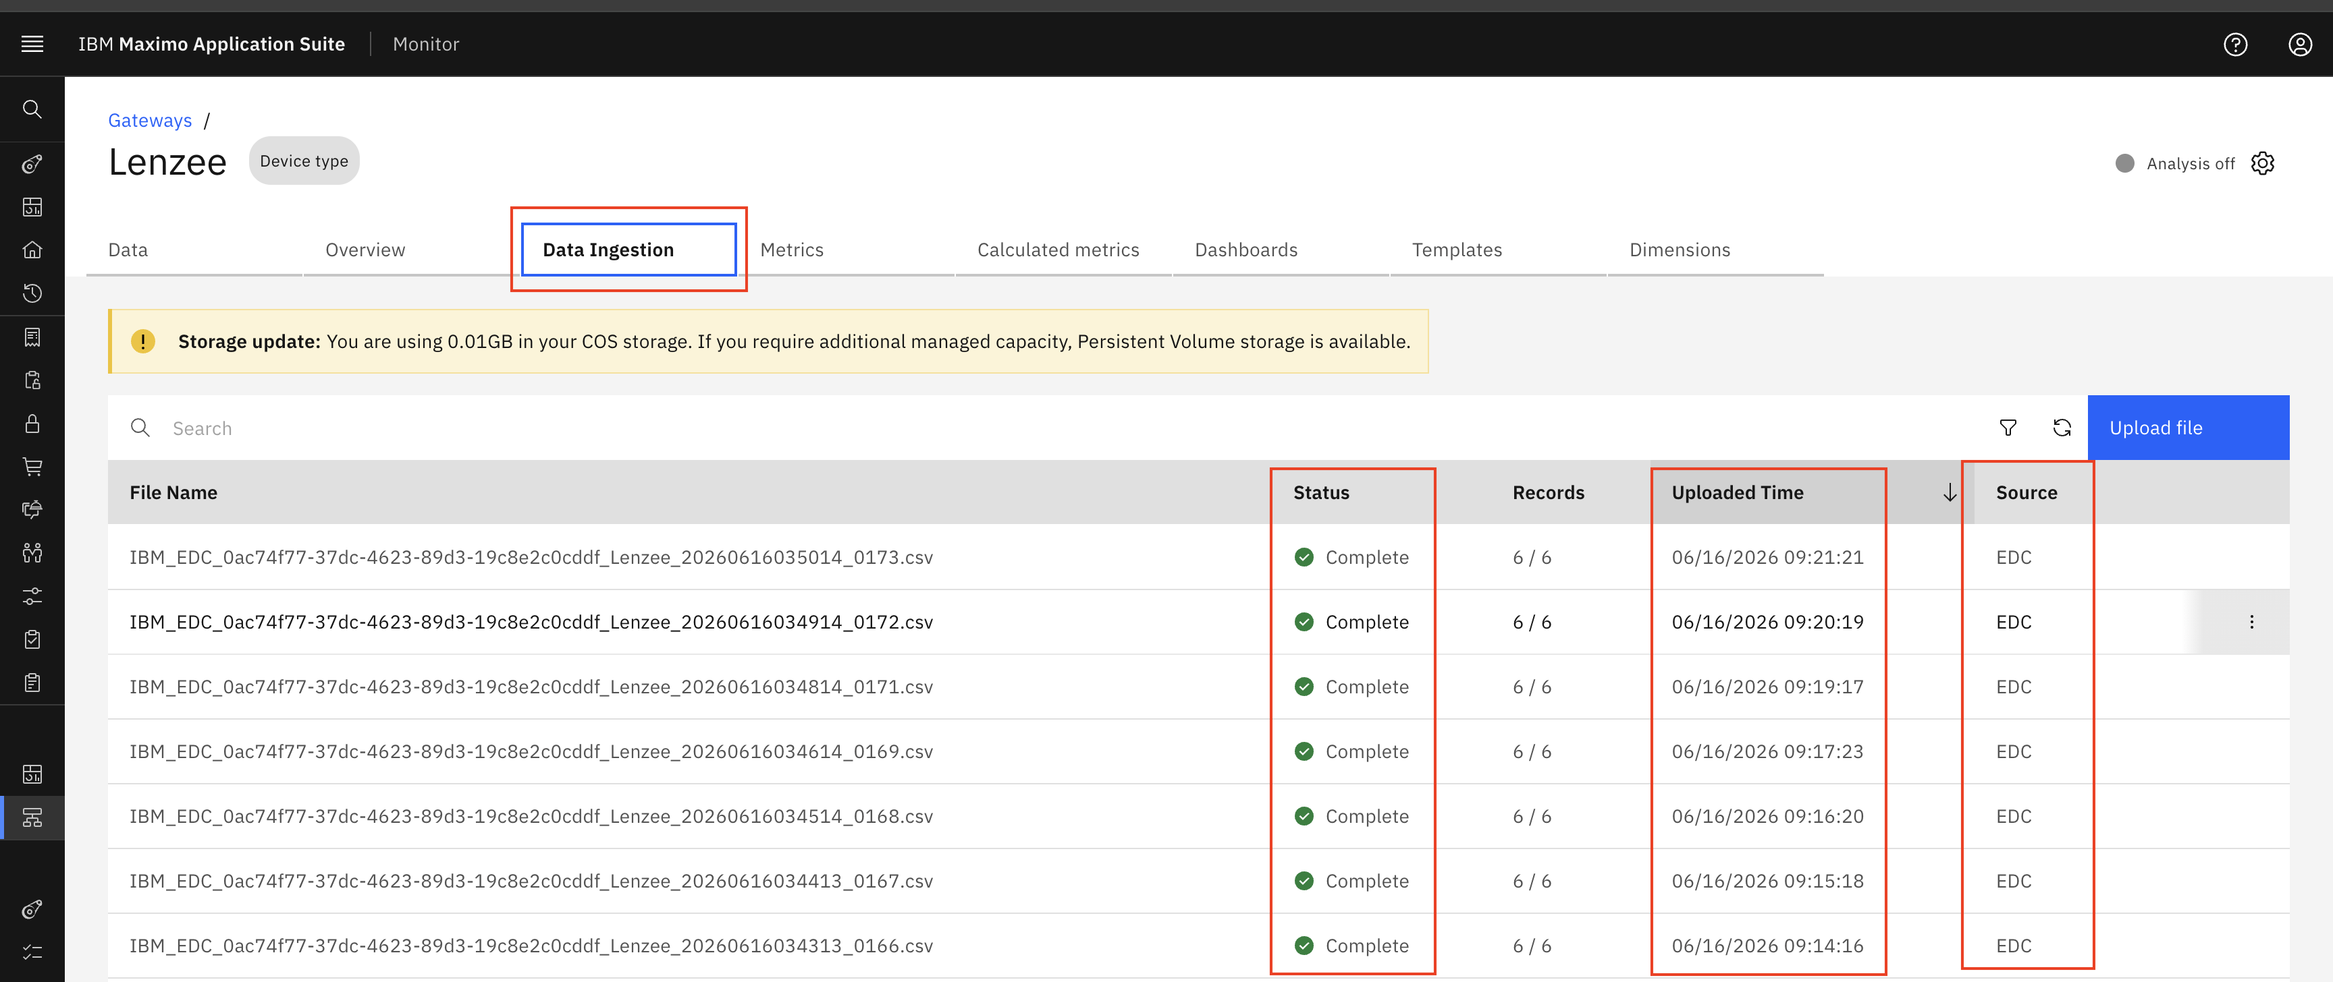Select file name ending 034413_0167.csv

coord(531,881)
